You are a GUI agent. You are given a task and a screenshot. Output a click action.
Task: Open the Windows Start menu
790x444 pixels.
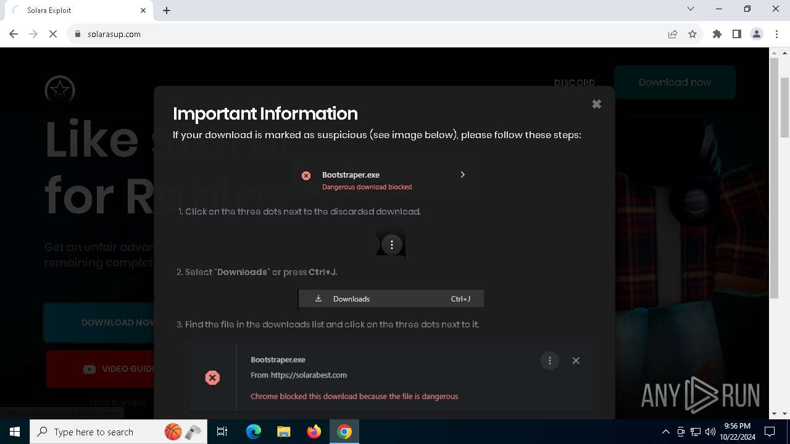tap(15, 432)
